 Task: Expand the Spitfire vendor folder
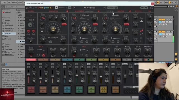click(x=19, y=36)
